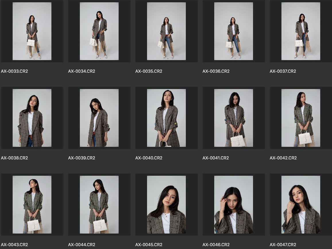Click the AX-0033.CR2 filename text
The height and width of the screenshot is (249, 332).
(14, 71)
